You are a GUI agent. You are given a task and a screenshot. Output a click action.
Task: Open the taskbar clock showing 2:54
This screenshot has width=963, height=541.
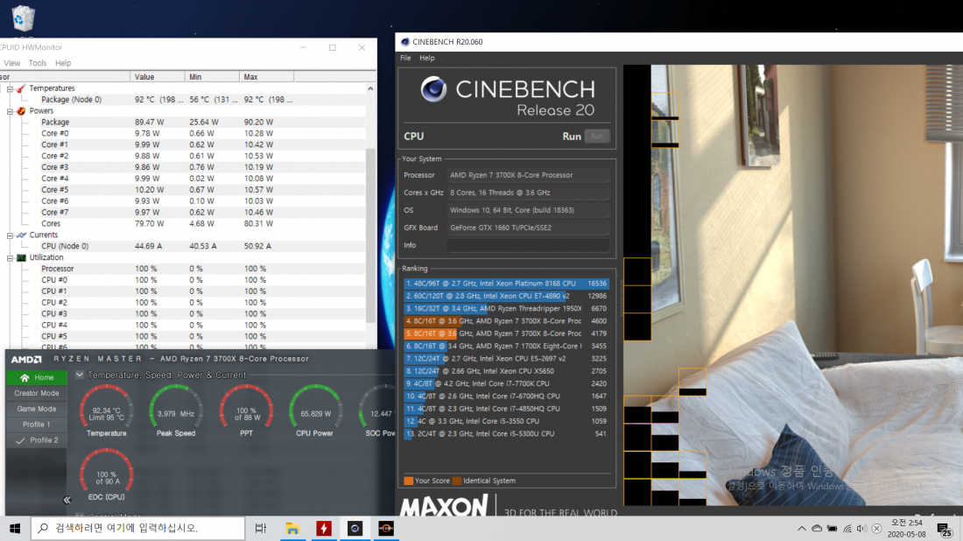point(907,528)
